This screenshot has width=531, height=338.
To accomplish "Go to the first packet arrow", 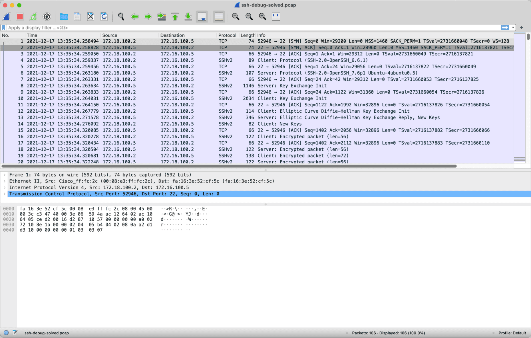I will coord(175,17).
